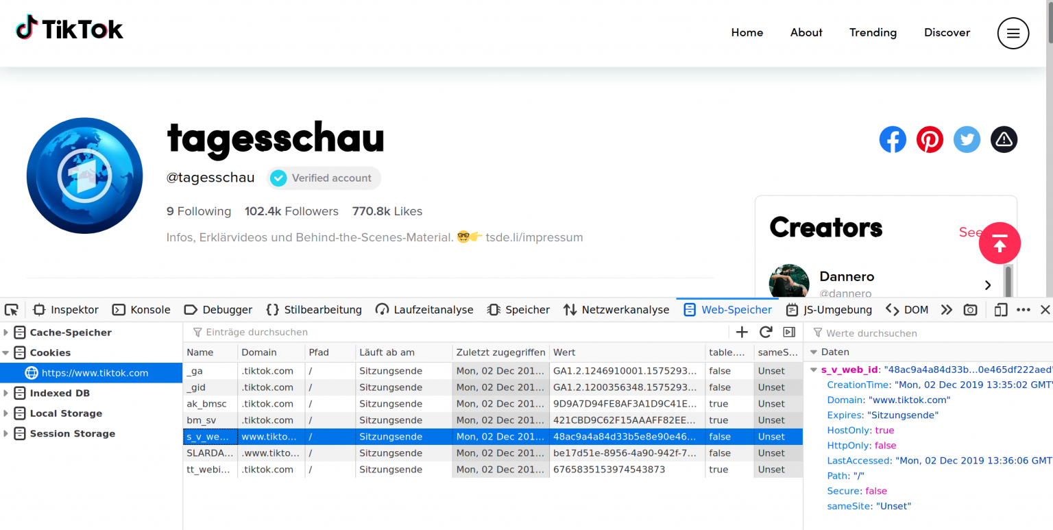The width and height of the screenshot is (1053, 530).
Task: Collapse the Daten section triangle
Action: pos(814,352)
